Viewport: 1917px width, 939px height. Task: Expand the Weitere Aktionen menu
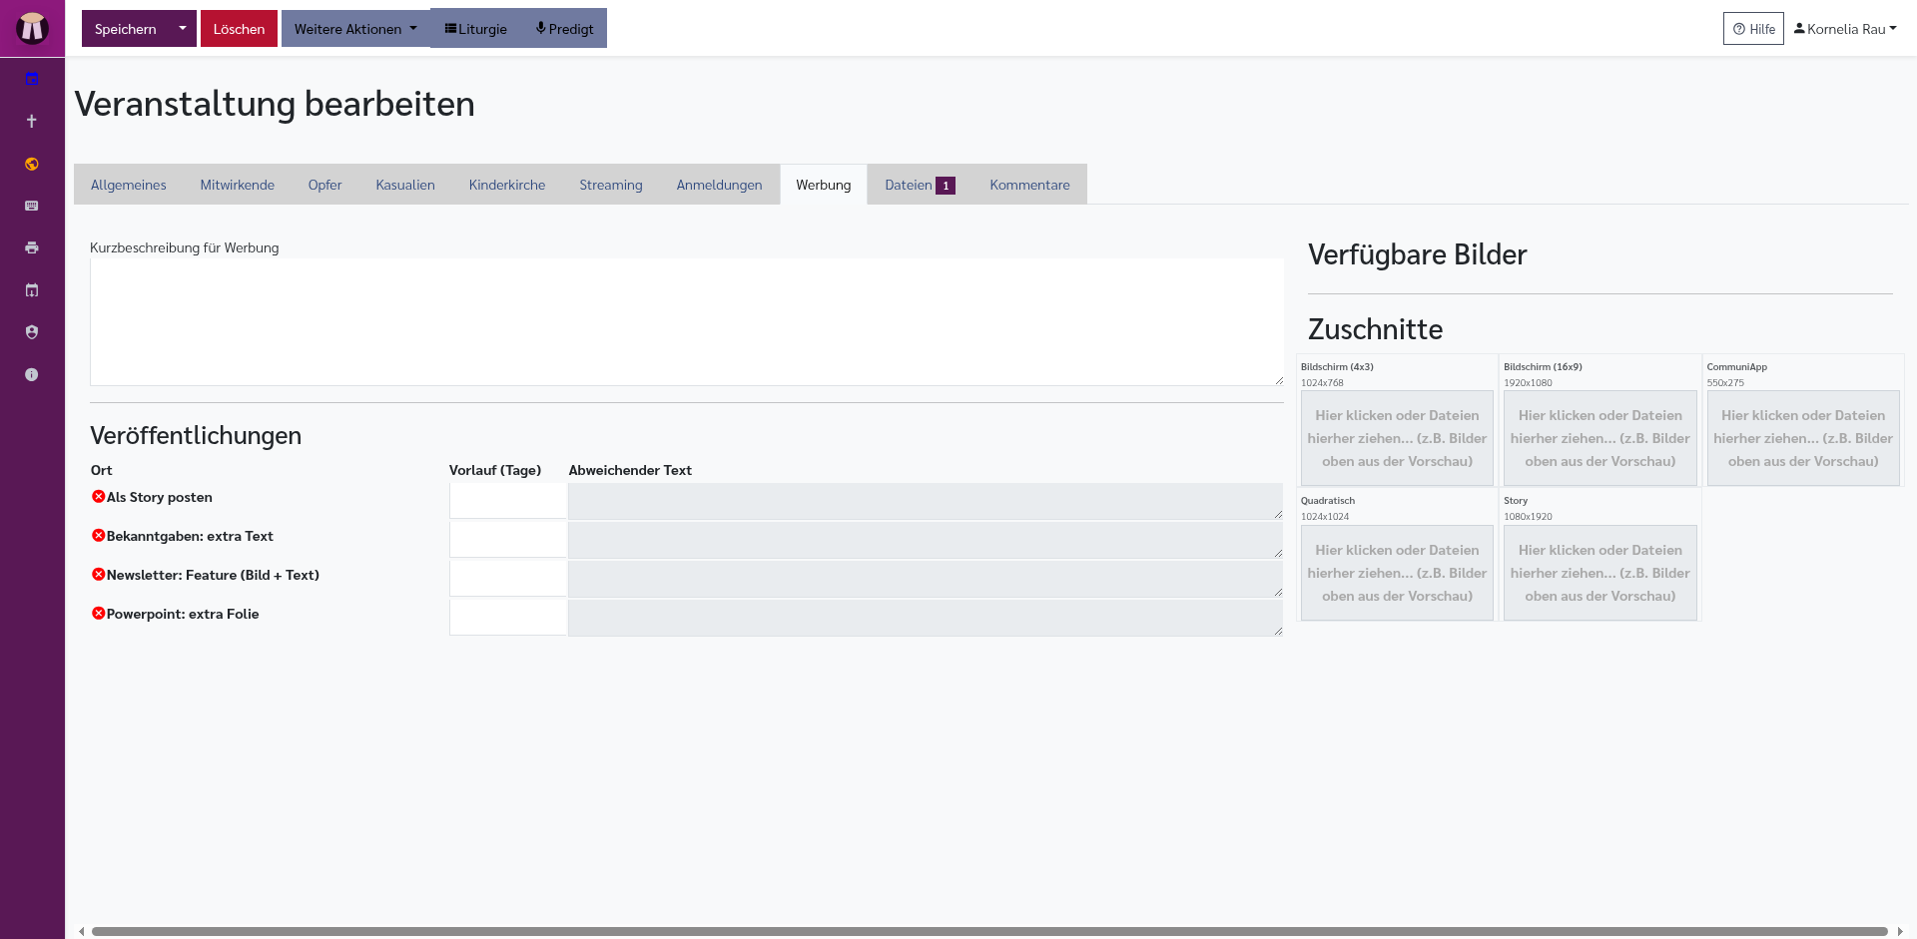coord(355,29)
